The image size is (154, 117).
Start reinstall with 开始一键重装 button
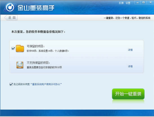[128, 94]
